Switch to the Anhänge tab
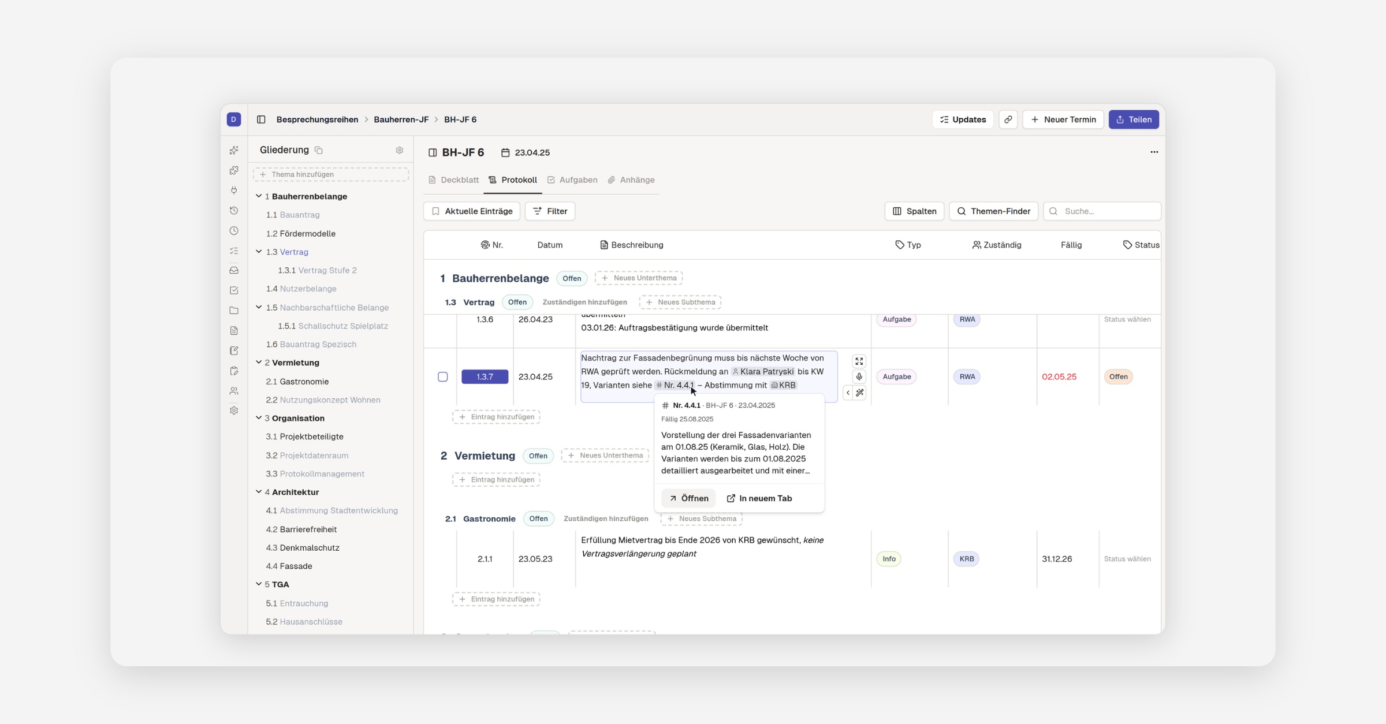This screenshot has height=724, width=1386. coord(631,180)
